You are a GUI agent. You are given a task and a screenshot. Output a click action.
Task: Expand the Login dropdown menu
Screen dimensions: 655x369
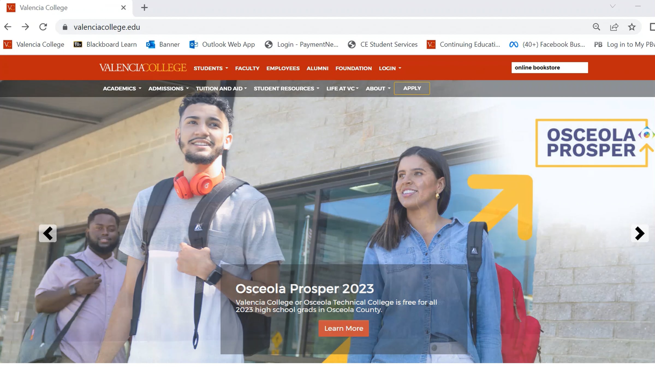pos(390,68)
